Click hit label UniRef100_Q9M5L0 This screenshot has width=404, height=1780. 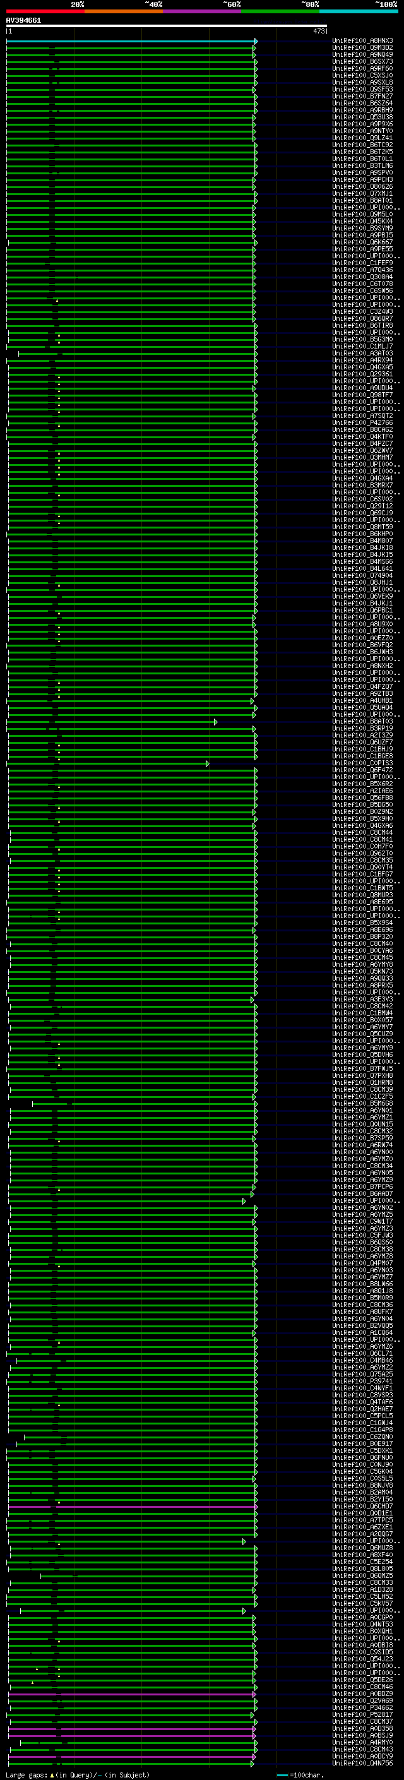tap(362, 214)
